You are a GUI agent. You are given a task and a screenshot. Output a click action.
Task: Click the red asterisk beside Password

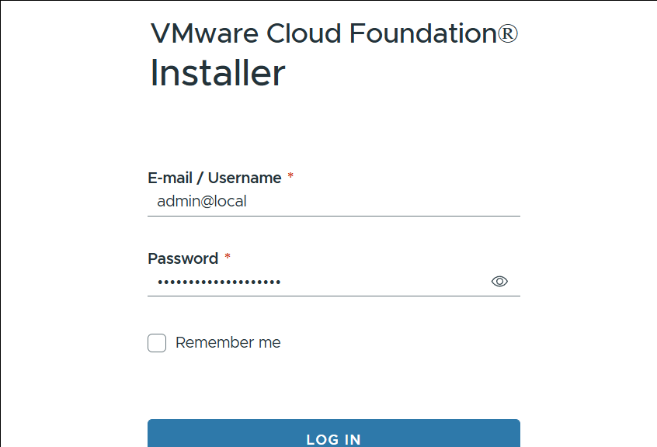coord(228,258)
